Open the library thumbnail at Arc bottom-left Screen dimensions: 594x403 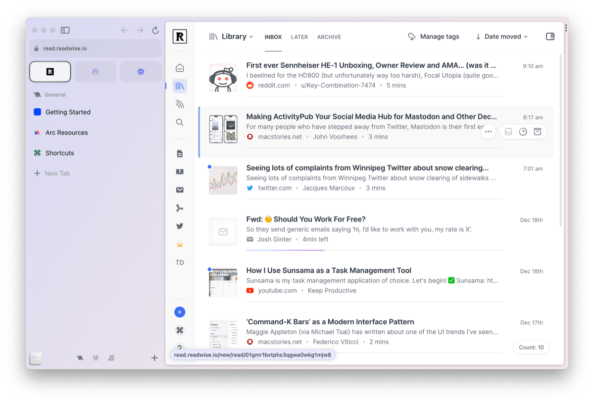coord(36,357)
